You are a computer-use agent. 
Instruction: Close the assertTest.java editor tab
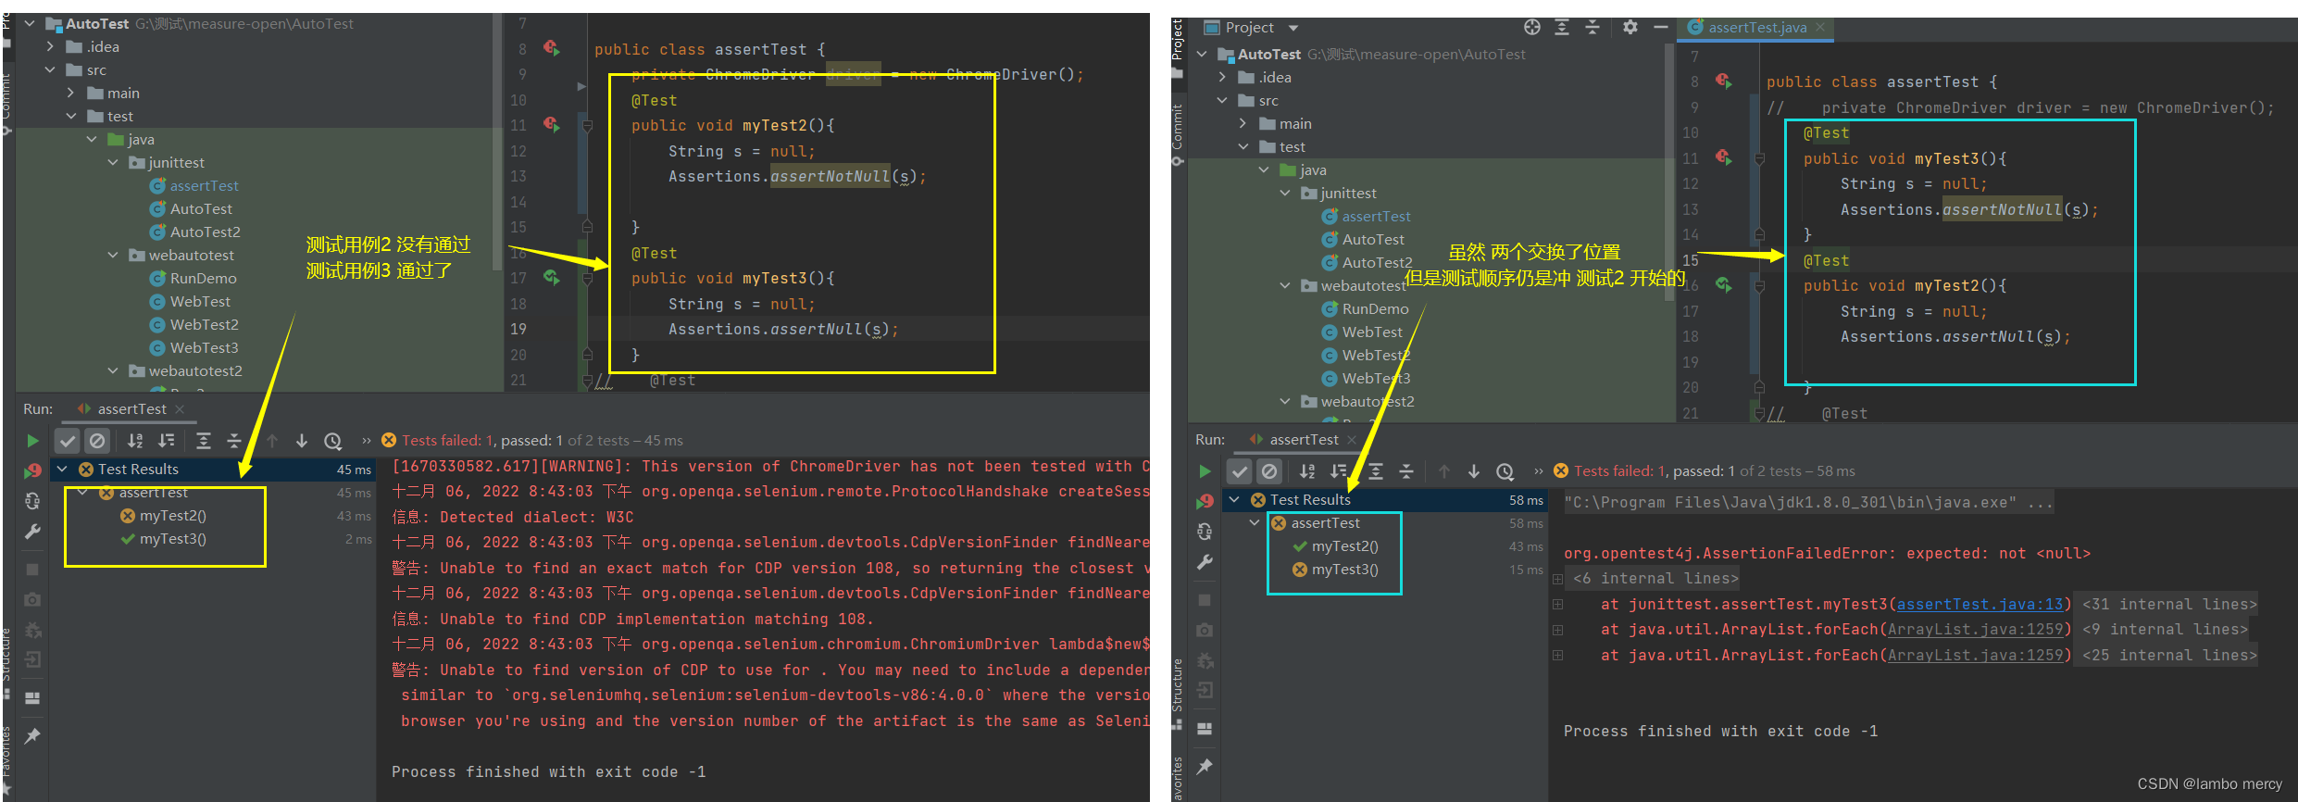click(x=1820, y=28)
